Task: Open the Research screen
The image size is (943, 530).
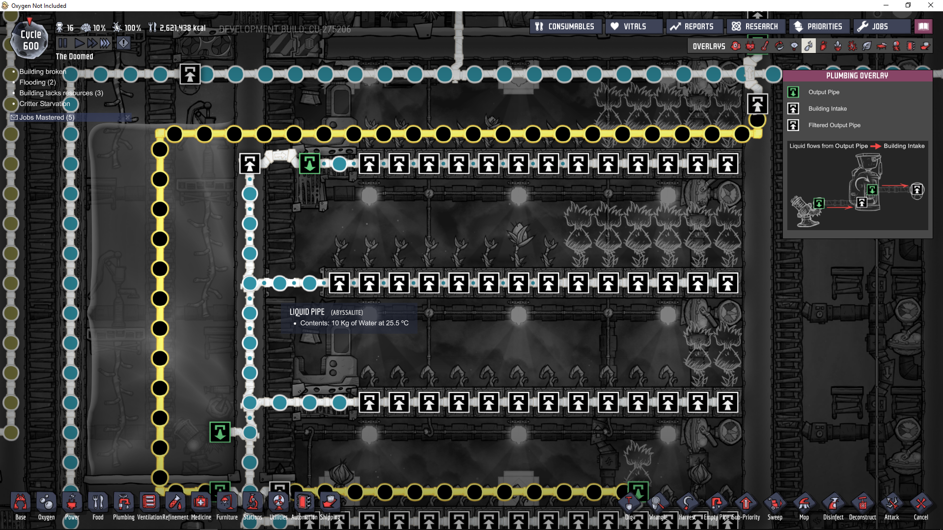Action: [x=755, y=26]
